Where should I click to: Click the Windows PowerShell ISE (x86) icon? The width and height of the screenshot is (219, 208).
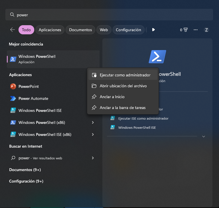point(13,134)
